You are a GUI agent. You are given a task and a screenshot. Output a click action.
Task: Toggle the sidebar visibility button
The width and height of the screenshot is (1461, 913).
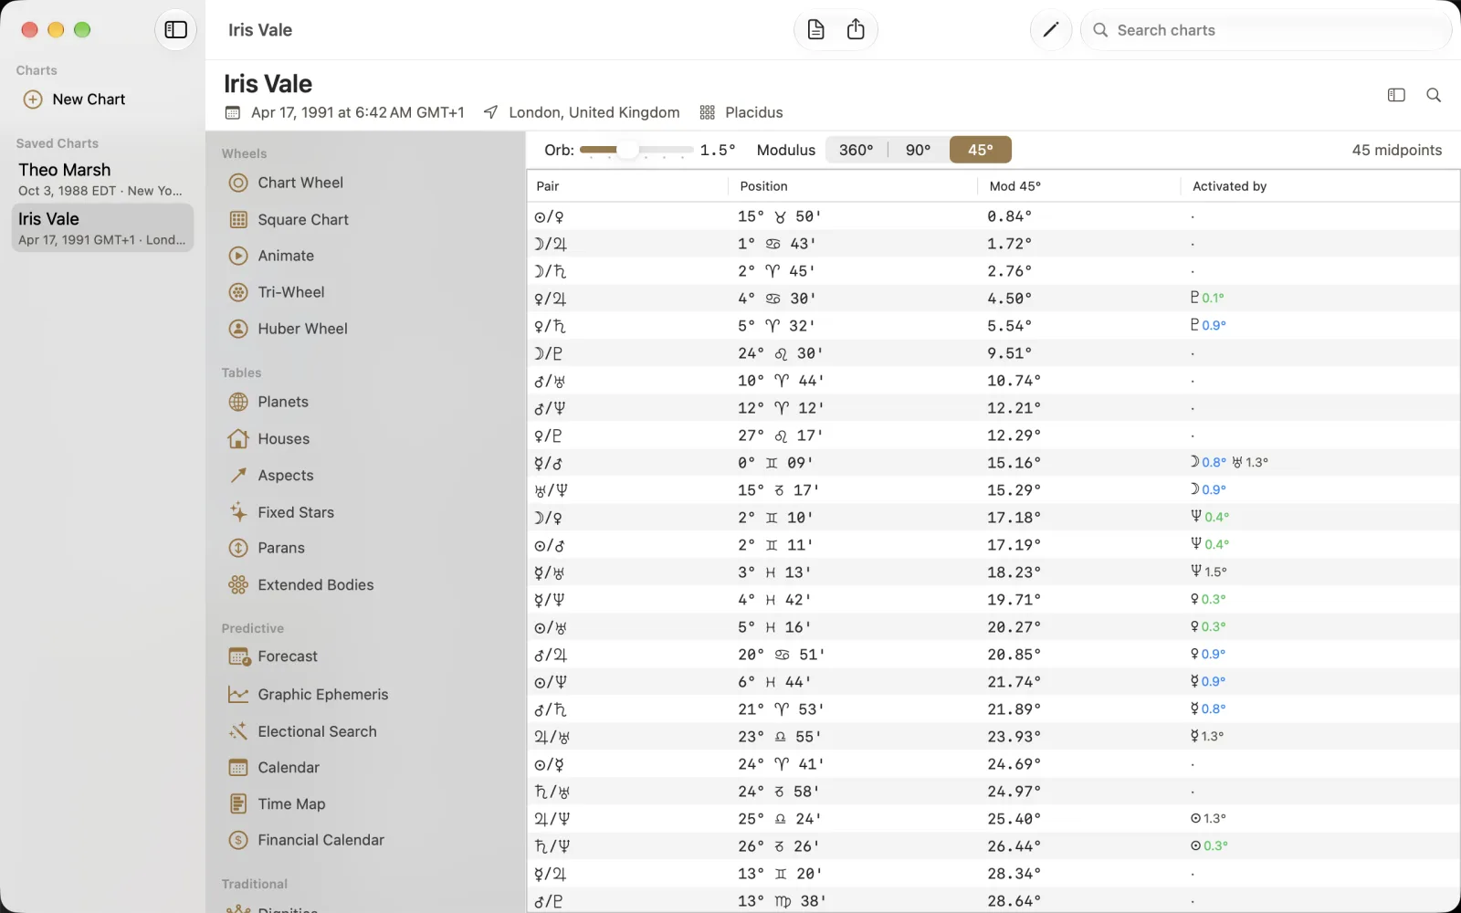(175, 30)
